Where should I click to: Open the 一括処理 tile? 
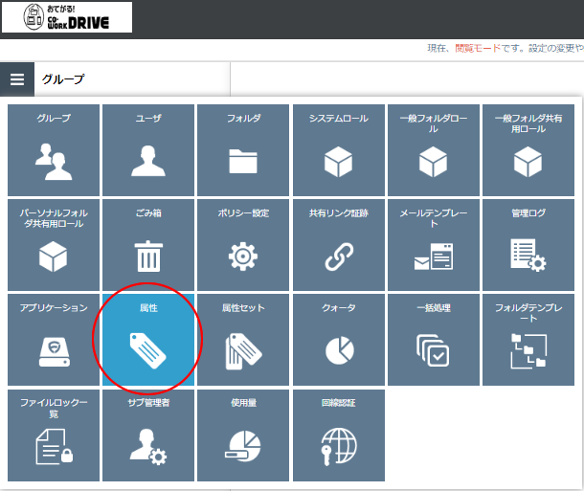[434, 340]
